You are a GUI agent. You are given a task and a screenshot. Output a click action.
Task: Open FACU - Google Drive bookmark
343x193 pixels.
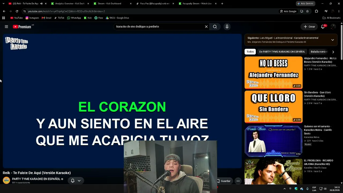point(117,18)
